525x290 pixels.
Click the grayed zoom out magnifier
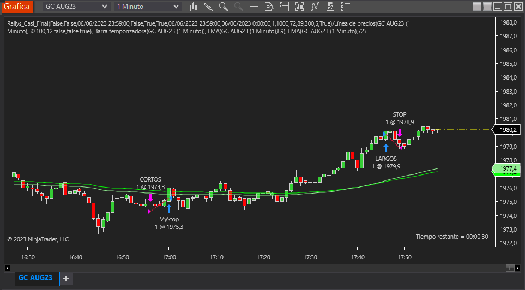238,7
